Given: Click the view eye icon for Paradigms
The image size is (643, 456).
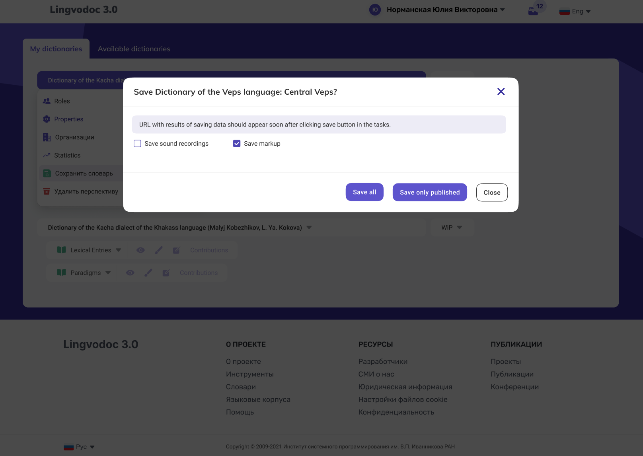Looking at the screenshot, I should 130,273.
